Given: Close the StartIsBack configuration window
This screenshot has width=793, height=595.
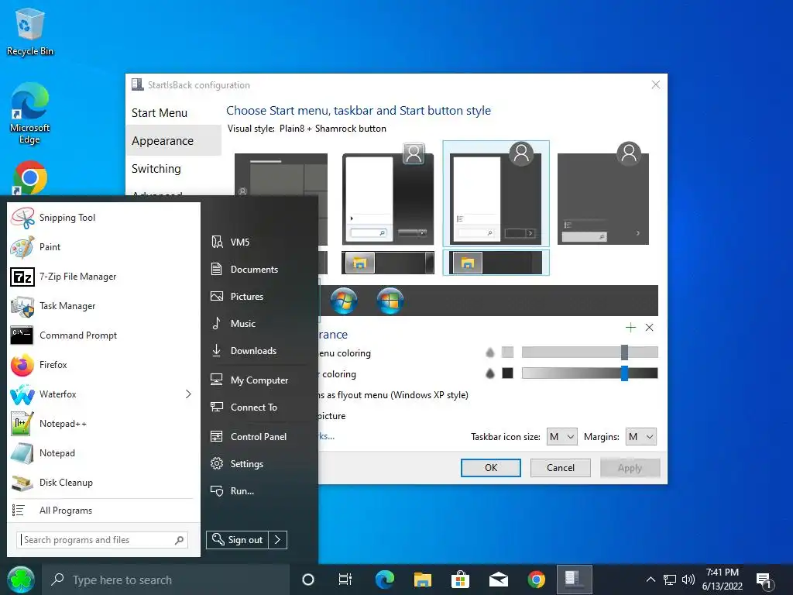Looking at the screenshot, I should coord(655,85).
